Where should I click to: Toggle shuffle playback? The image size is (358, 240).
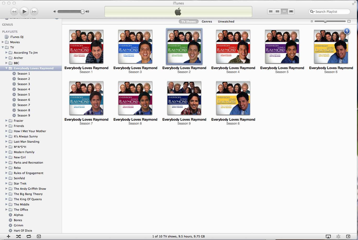18,236
